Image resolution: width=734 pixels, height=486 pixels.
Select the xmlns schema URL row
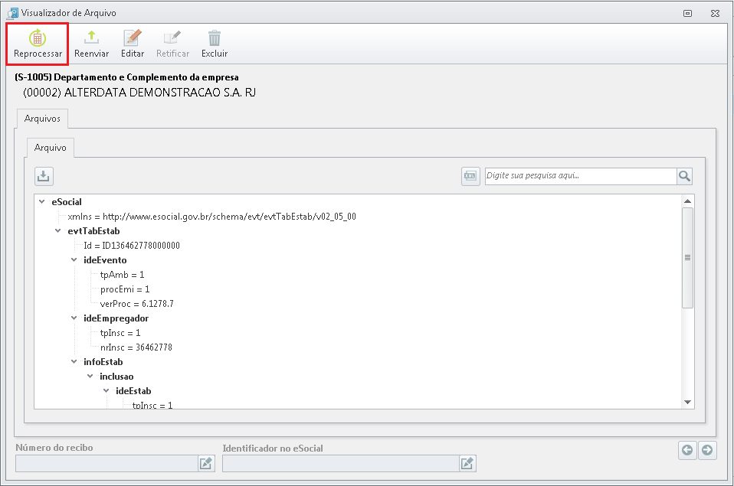(211, 217)
